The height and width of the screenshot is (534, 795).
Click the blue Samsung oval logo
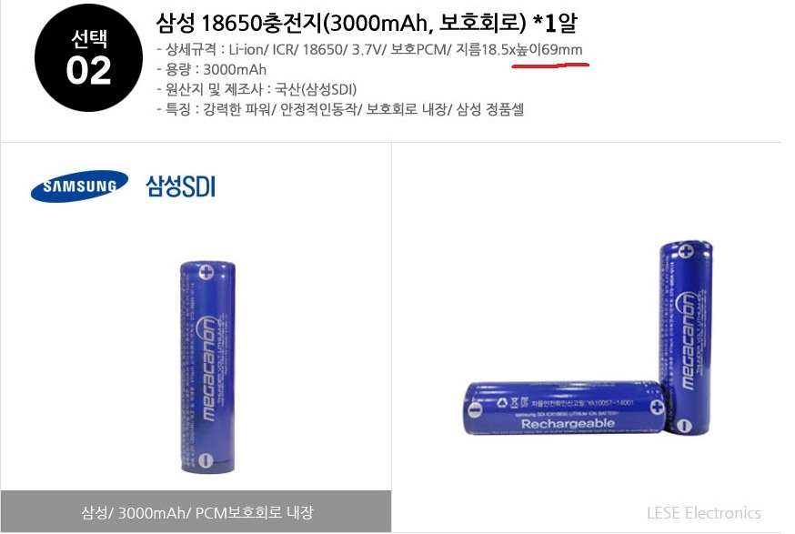click(79, 186)
